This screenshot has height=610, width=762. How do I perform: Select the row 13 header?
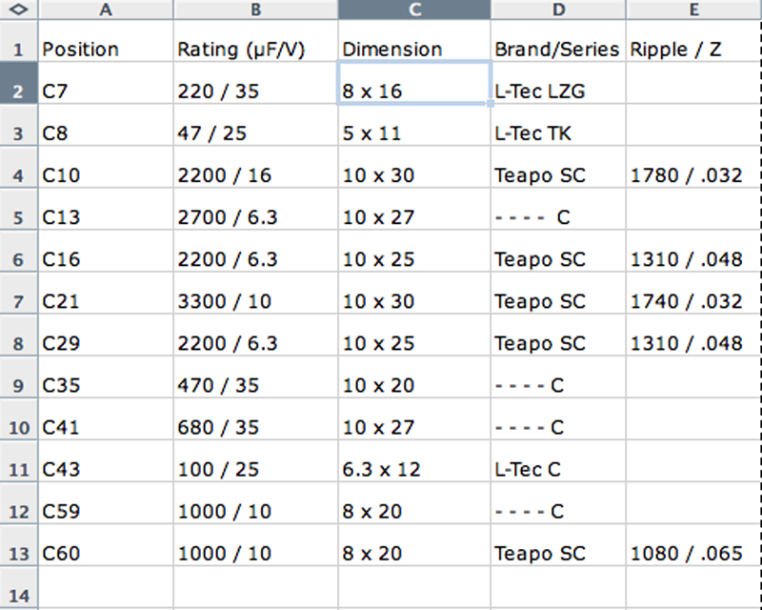pos(19,553)
